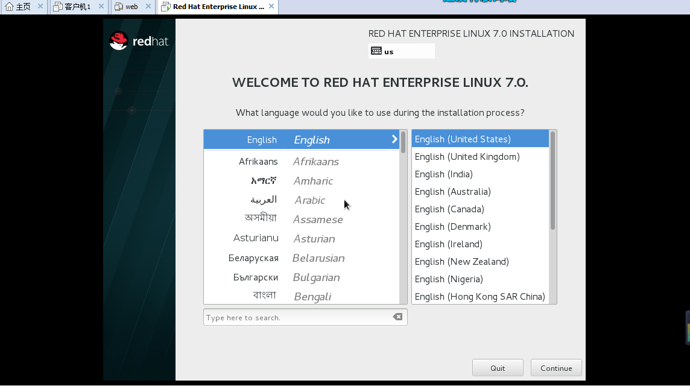
Task: Click the Red Hat logo in the sidebar
Action: pos(139,41)
